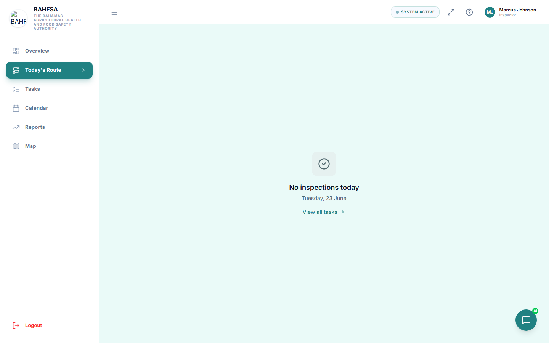Image resolution: width=549 pixels, height=343 pixels.
Task: Click the logout arrow icon
Action: click(x=16, y=325)
